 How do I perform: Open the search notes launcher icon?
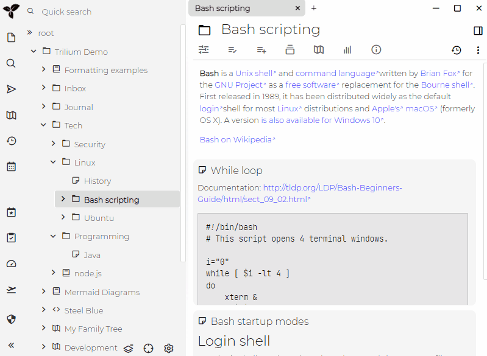tap(11, 63)
